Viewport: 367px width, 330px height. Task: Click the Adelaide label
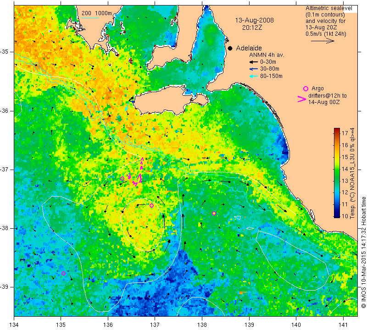[x=249, y=48]
